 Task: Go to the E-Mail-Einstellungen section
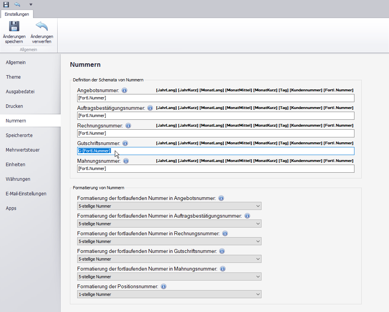pyautogui.click(x=26, y=194)
